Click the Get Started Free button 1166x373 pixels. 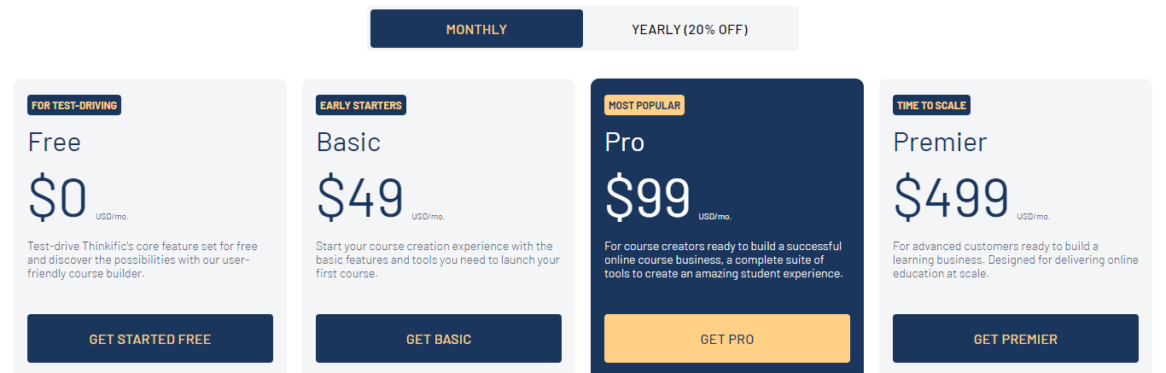click(150, 339)
